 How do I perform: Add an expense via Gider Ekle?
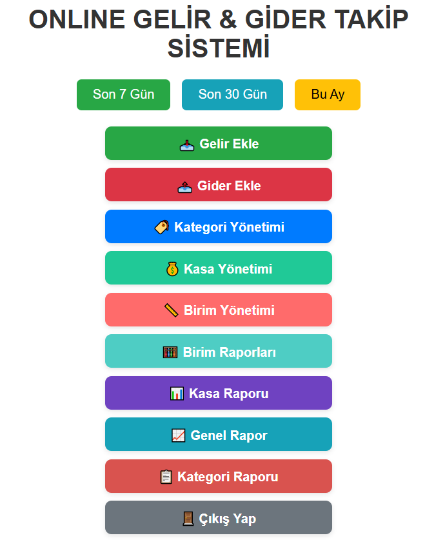[229, 186]
